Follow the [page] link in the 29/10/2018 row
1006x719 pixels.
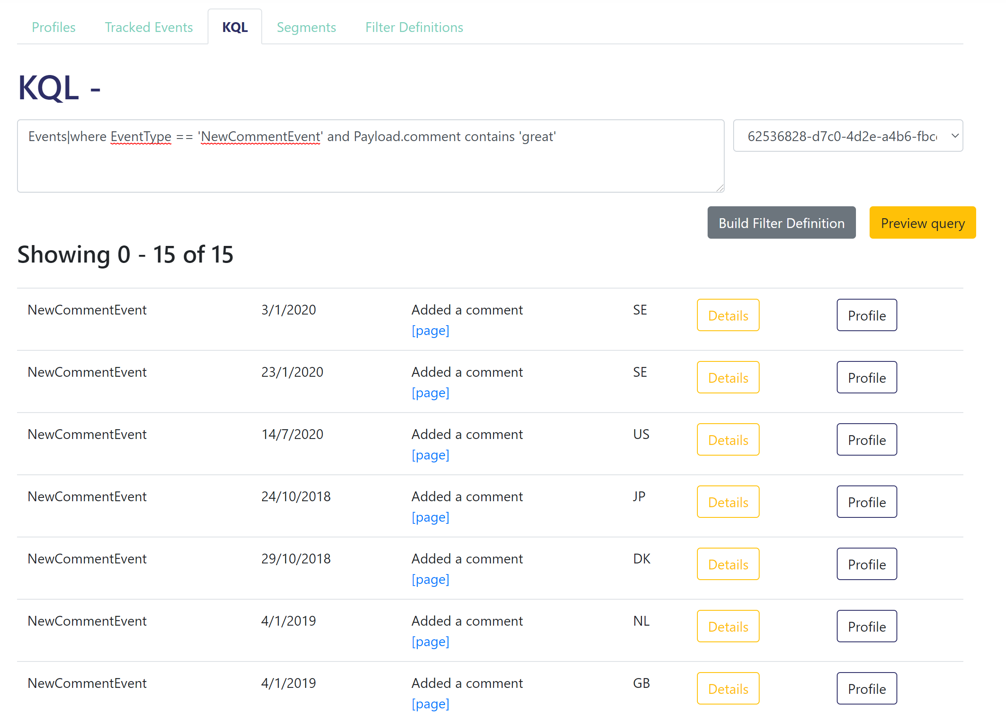click(x=431, y=580)
